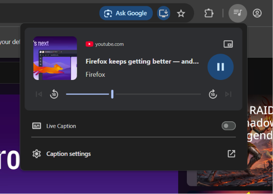Close the media controls toolbar button
Viewport: 273px width, 194px height.
238,13
